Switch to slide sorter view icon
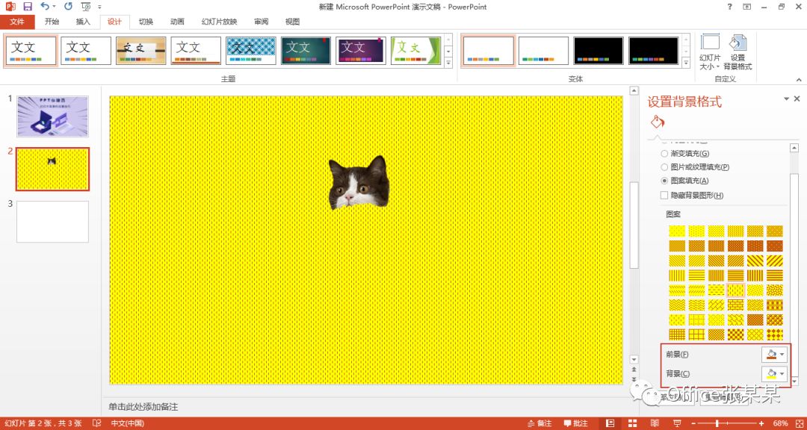The width and height of the screenshot is (807, 430). (x=632, y=424)
